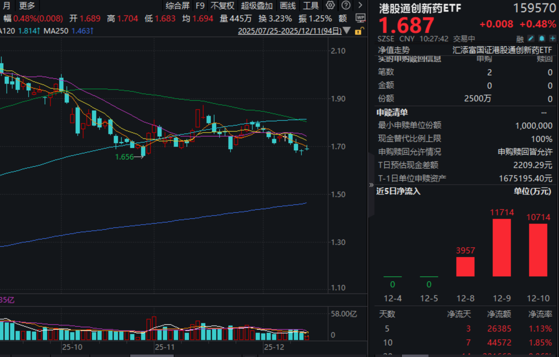Viewport: 559px width, 357px height.
Task: Click the bell alert icon for 港股通创新药ETF
Action: tap(542, 38)
